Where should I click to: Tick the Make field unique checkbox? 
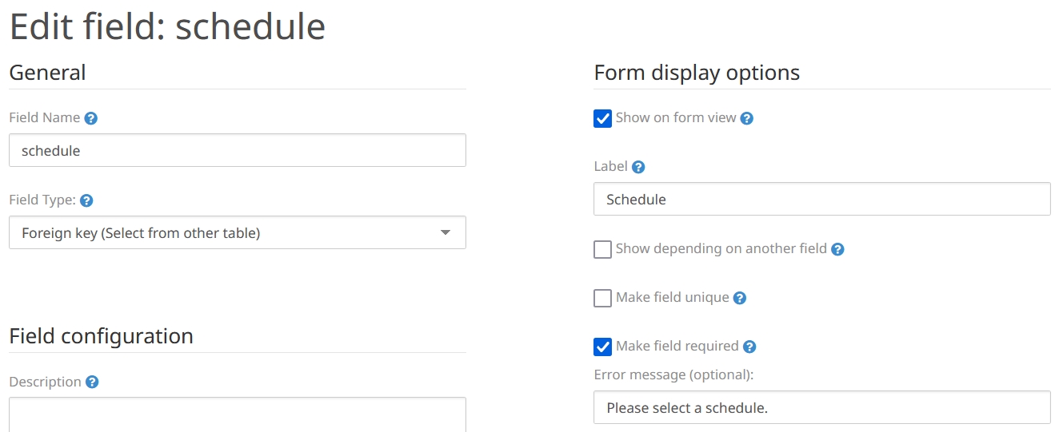[x=603, y=298]
